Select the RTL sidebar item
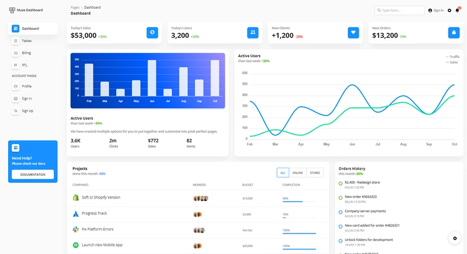Image resolution: width=467 pixels, height=254 pixels. 33,65
